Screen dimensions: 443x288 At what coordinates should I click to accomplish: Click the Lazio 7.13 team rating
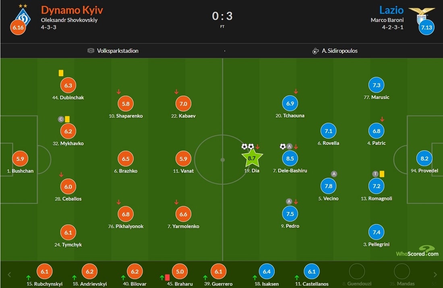point(426,27)
